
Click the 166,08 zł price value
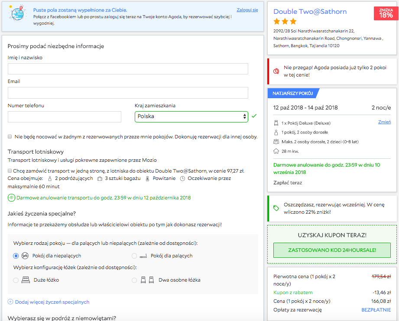click(x=381, y=301)
